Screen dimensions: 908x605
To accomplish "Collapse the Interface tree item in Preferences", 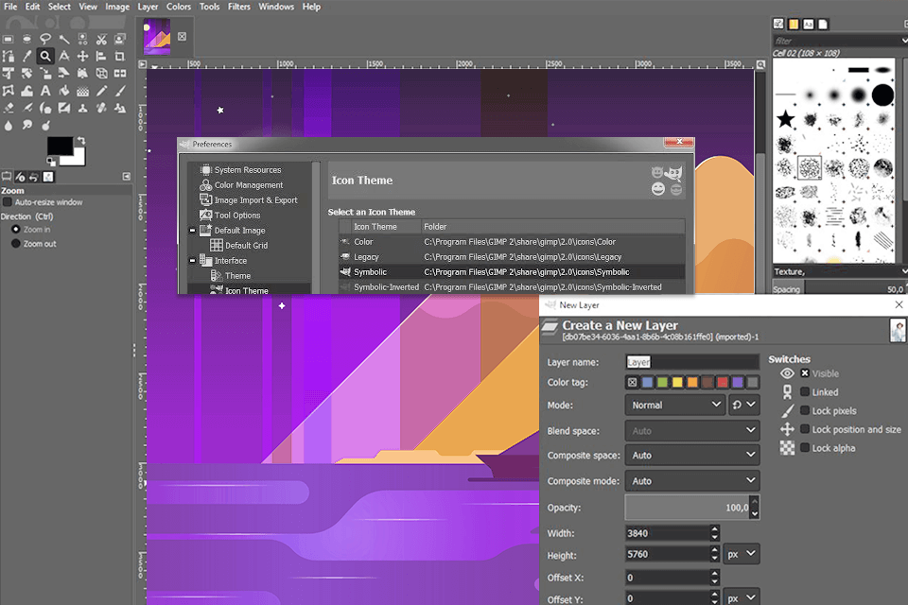I will point(192,260).
